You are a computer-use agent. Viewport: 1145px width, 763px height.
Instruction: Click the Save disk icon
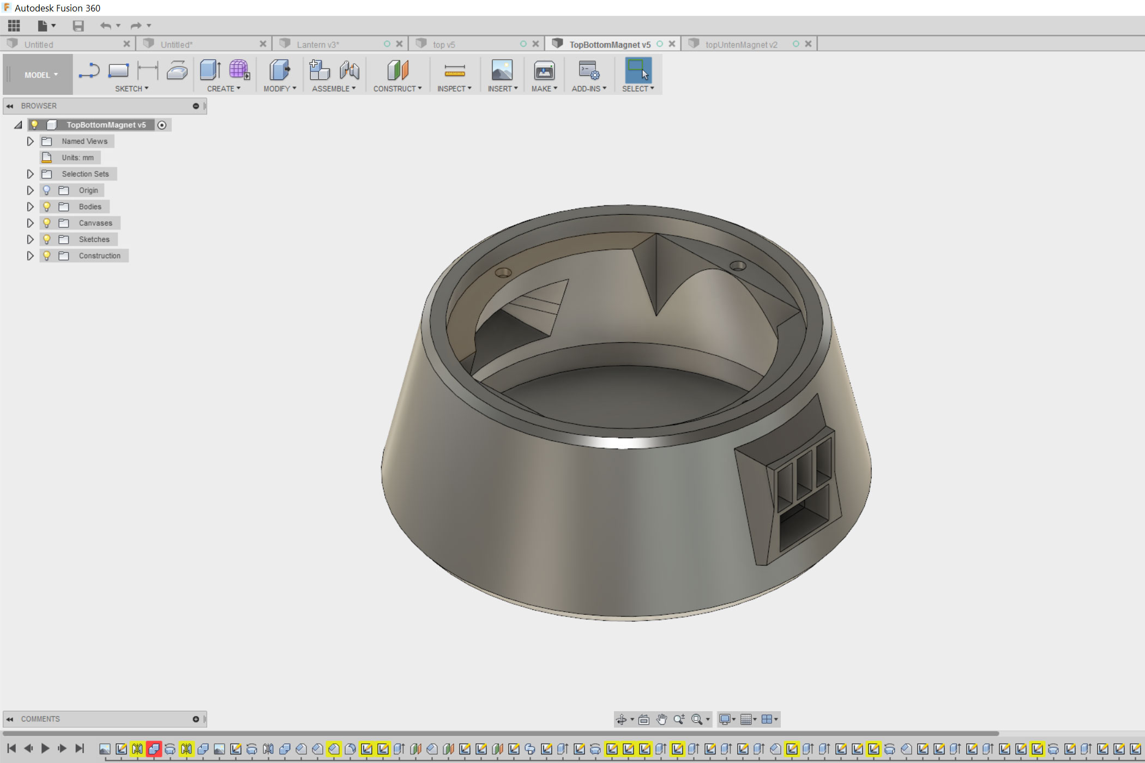tap(79, 26)
